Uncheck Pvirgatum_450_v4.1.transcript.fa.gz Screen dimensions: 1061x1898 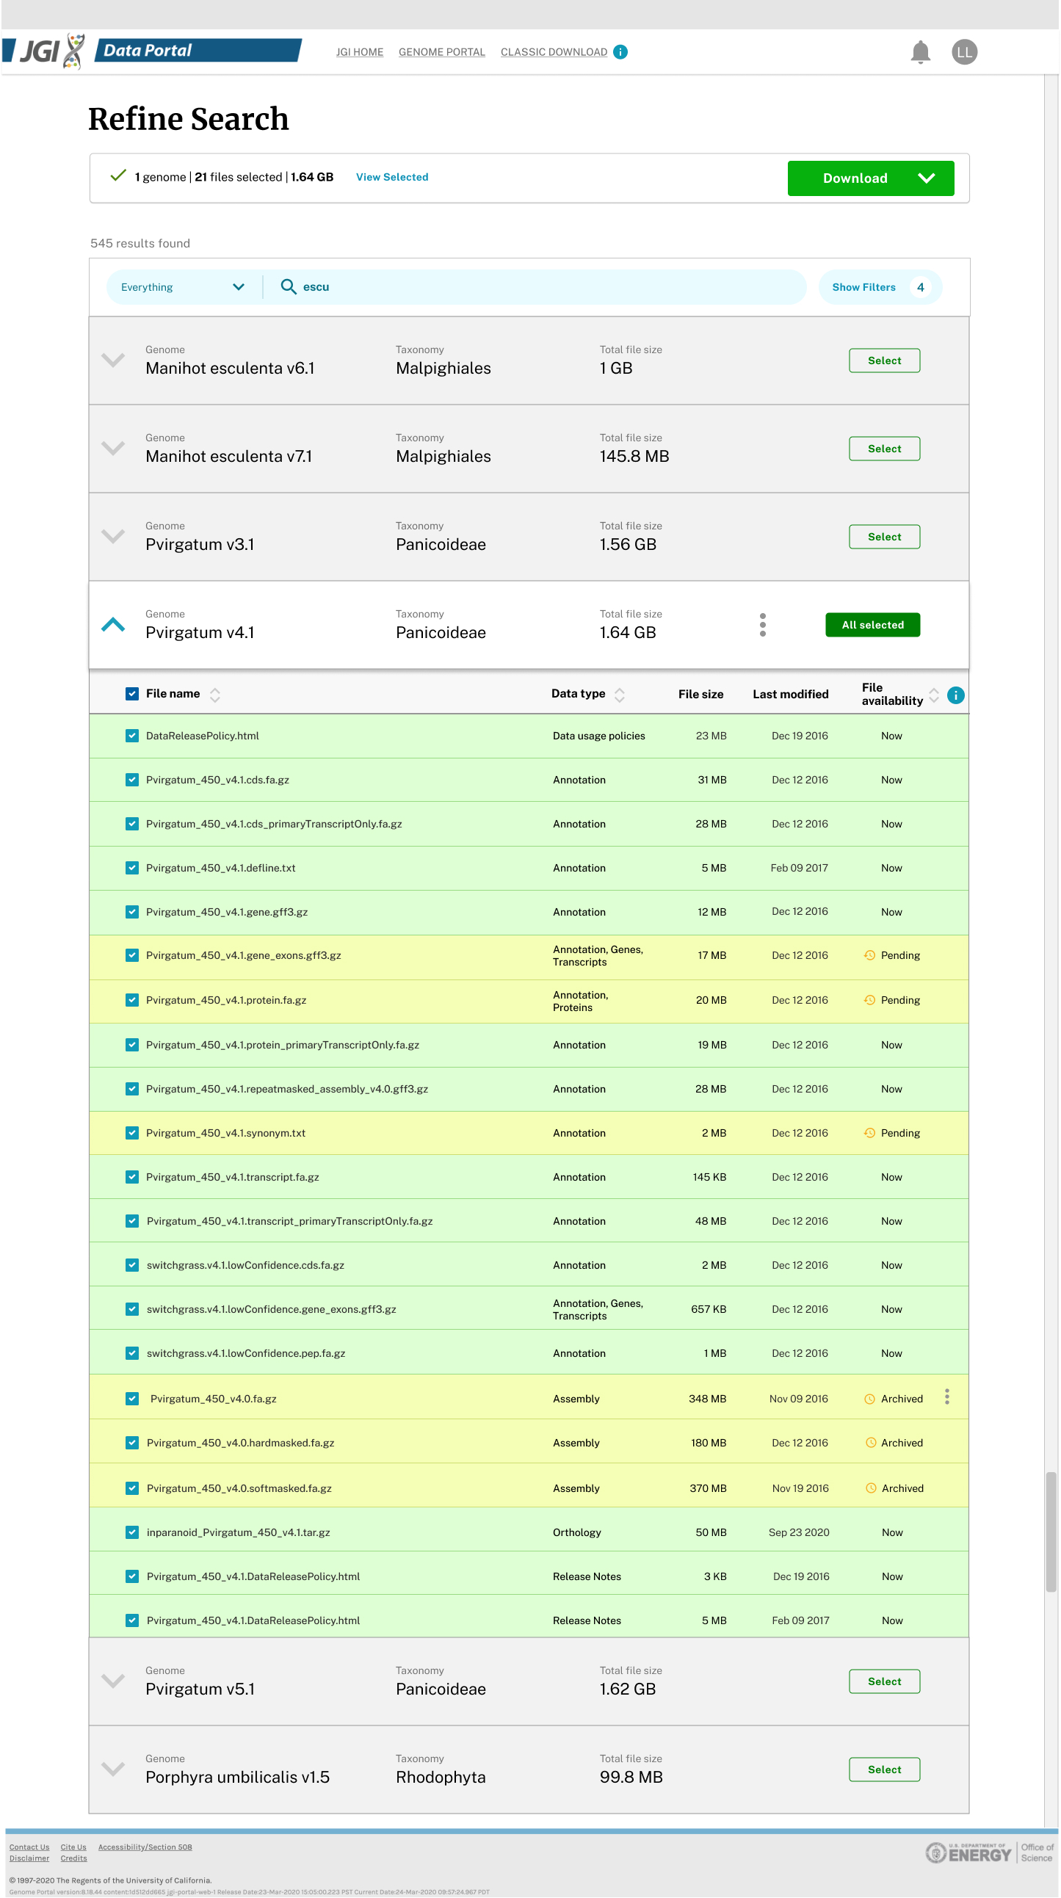point(132,1177)
